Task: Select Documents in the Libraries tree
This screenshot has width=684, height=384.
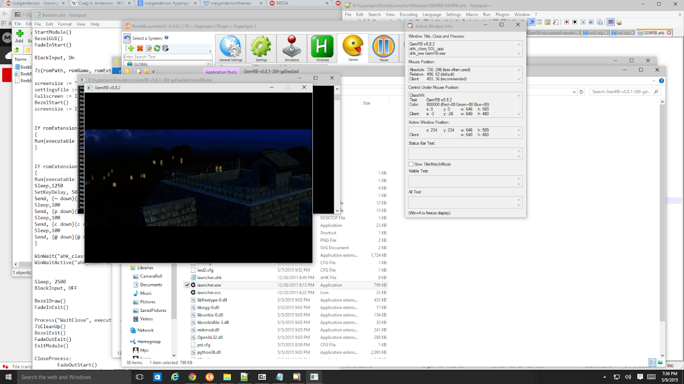Action: point(151,285)
